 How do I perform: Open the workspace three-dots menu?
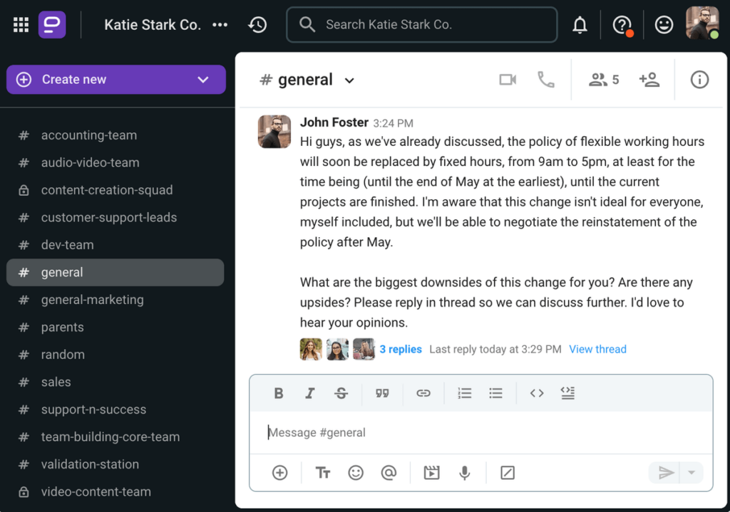click(x=220, y=25)
